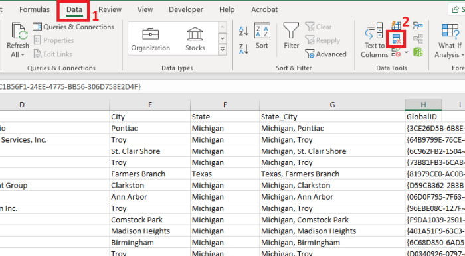Select GlobalID cell starting {81979CE0
The width and height of the screenshot is (465, 256).
pos(435,174)
